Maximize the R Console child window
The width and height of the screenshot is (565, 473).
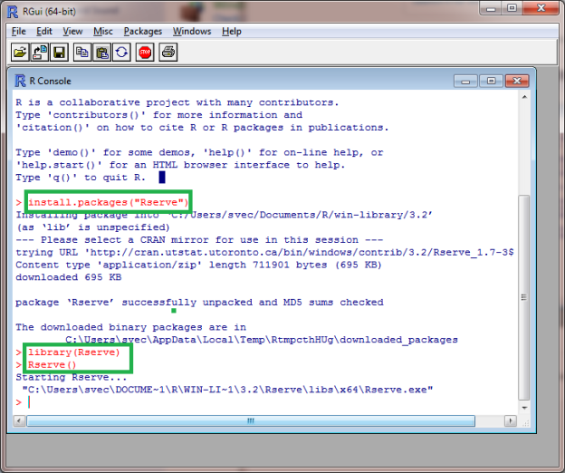point(493,80)
